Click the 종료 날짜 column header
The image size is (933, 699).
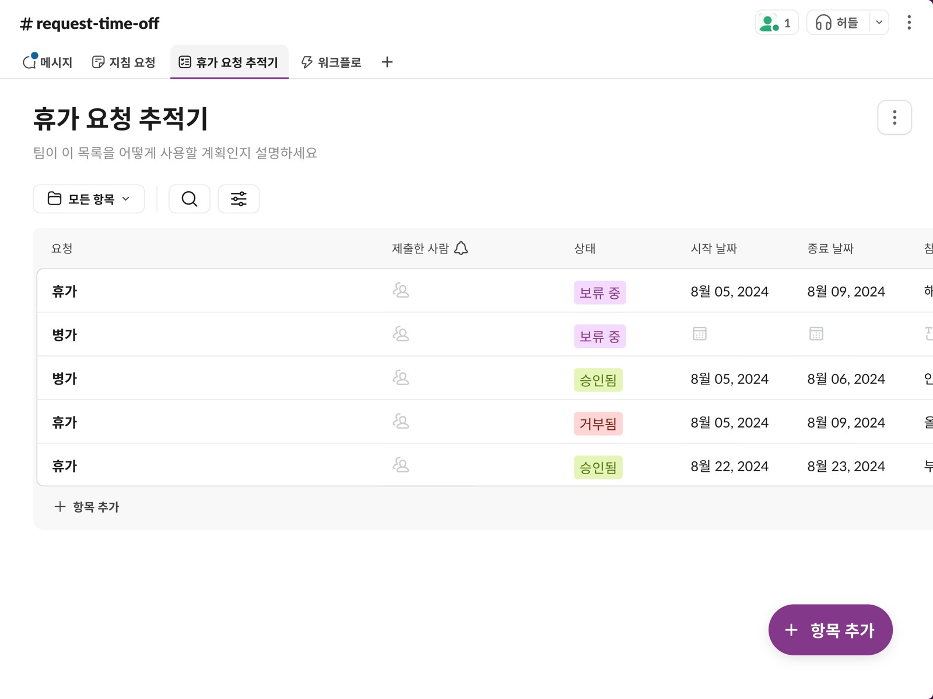point(830,248)
